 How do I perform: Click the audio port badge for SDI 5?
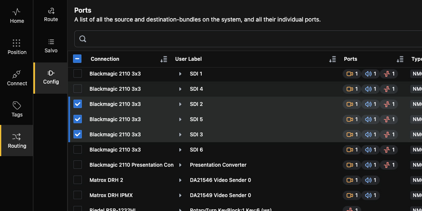371,119
